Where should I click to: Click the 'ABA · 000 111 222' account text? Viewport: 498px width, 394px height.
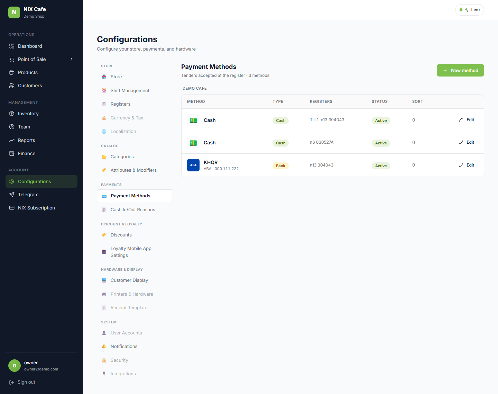coord(221,169)
